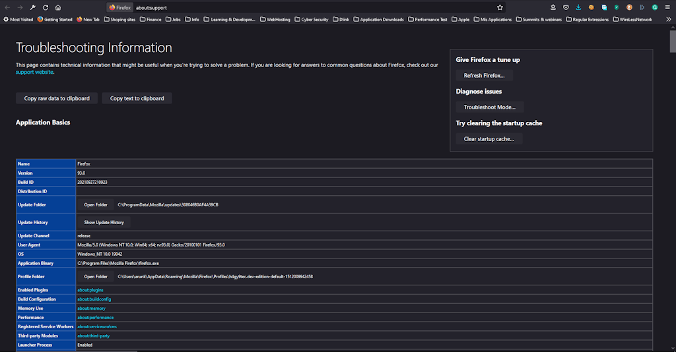Reload the current page
Screen dimensions: 676x352
coord(46,7)
